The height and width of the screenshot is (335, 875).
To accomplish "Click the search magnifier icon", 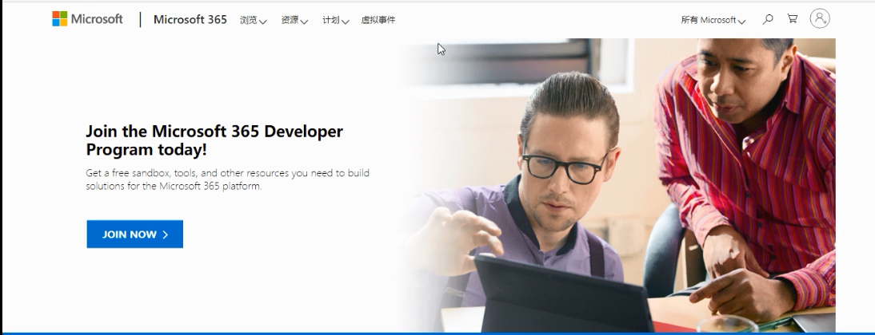I will pyautogui.click(x=768, y=19).
